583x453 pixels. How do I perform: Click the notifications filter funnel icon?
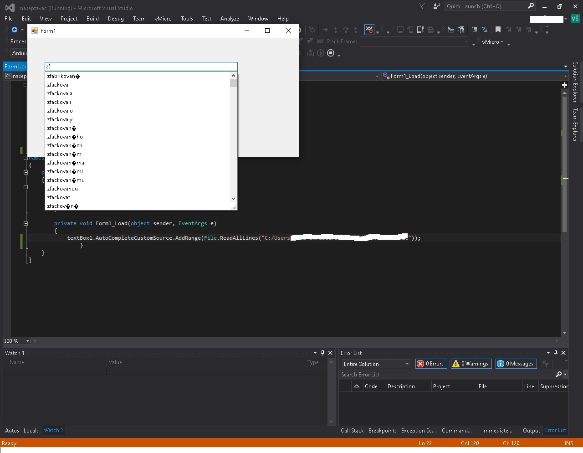click(x=422, y=6)
